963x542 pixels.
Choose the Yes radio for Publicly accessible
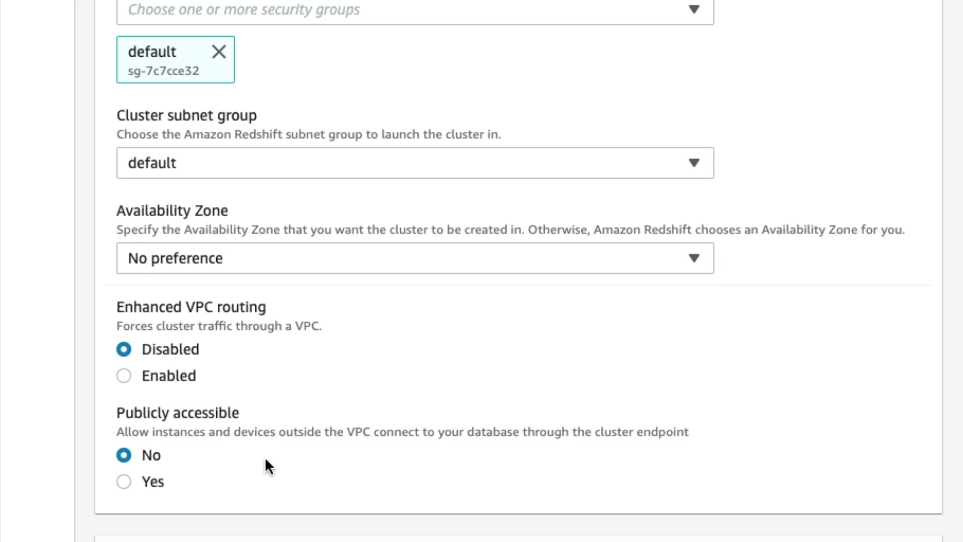point(124,482)
